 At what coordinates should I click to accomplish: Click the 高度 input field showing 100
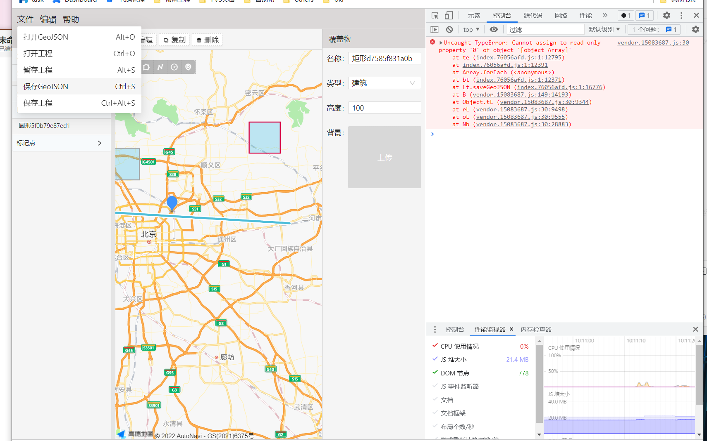pos(385,108)
